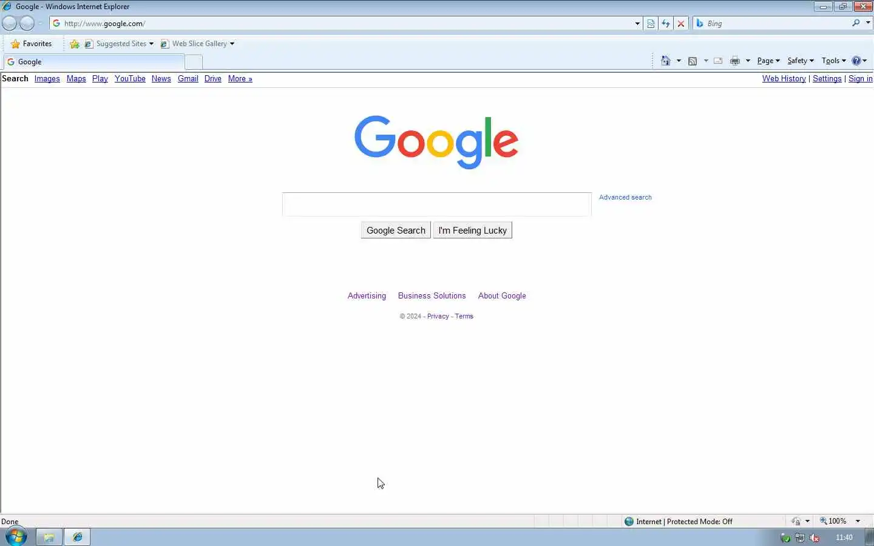This screenshot has width=874, height=546.
Task: Click the Read Mail envelope icon
Action: 718,61
